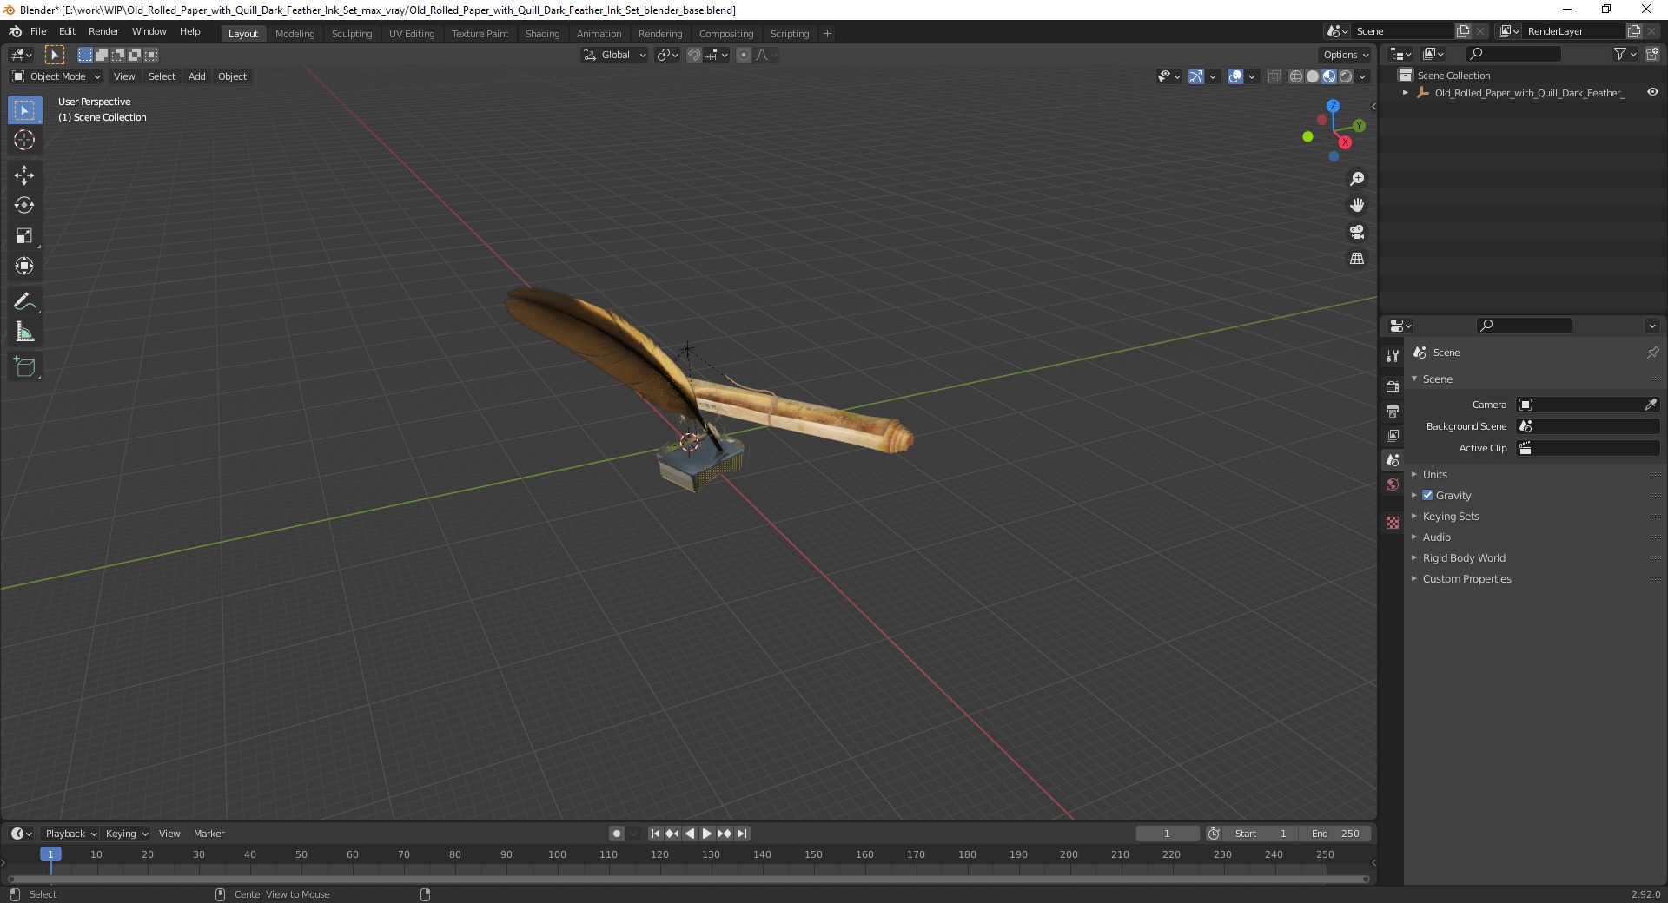Toggle proportional editing
This screenshot has height=903, width=1668.
point(744,55)
